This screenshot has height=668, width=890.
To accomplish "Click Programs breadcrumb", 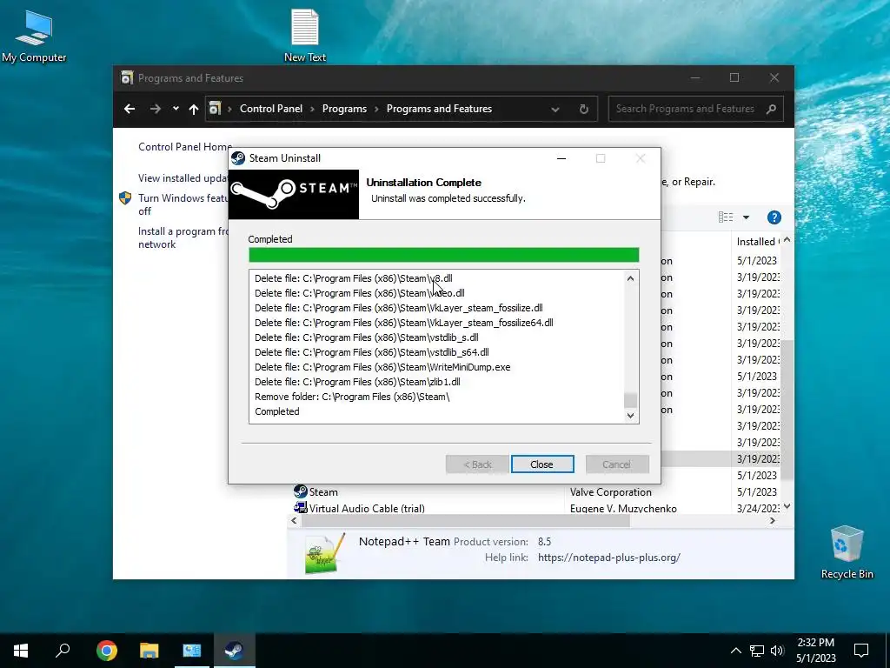I will 344,109.
